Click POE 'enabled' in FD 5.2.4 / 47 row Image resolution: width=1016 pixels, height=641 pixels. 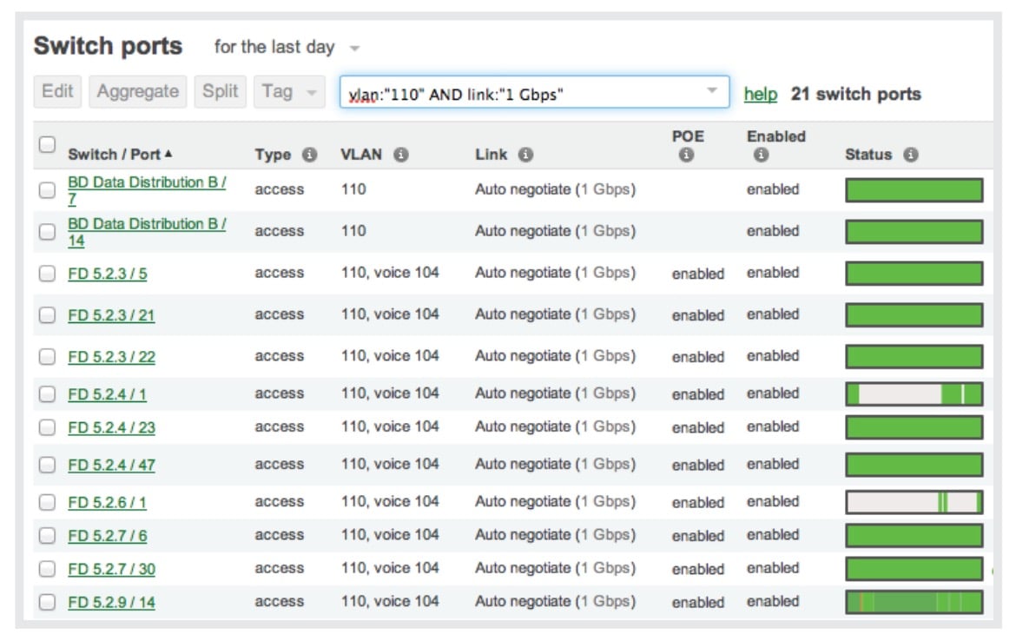click(x=697, y=466)
